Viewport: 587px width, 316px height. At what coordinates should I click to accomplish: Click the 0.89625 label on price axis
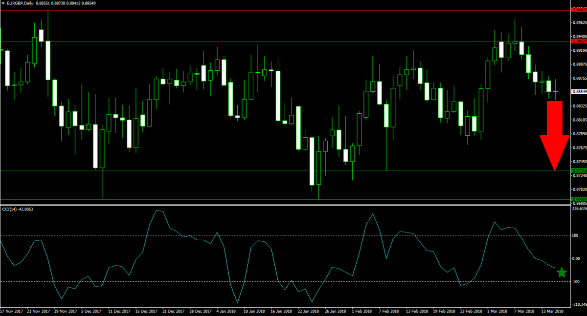click(x=579, y=22)
